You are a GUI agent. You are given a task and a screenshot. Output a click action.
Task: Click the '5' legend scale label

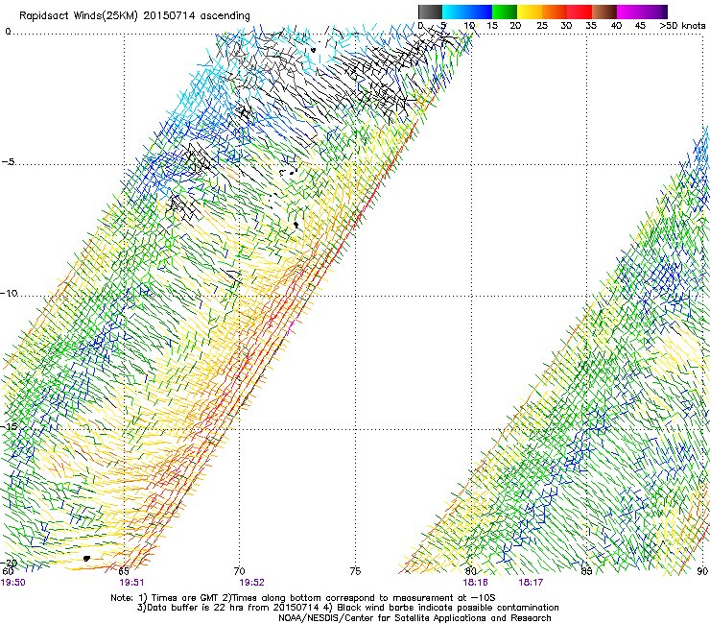click(443, 26)
